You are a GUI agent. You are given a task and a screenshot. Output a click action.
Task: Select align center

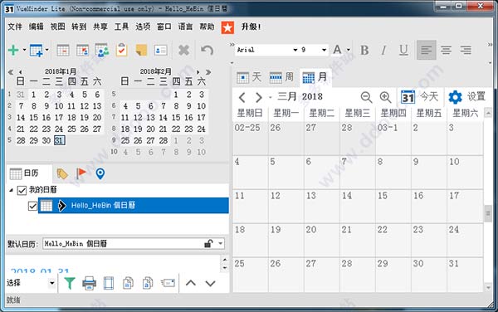click(446, 50)
